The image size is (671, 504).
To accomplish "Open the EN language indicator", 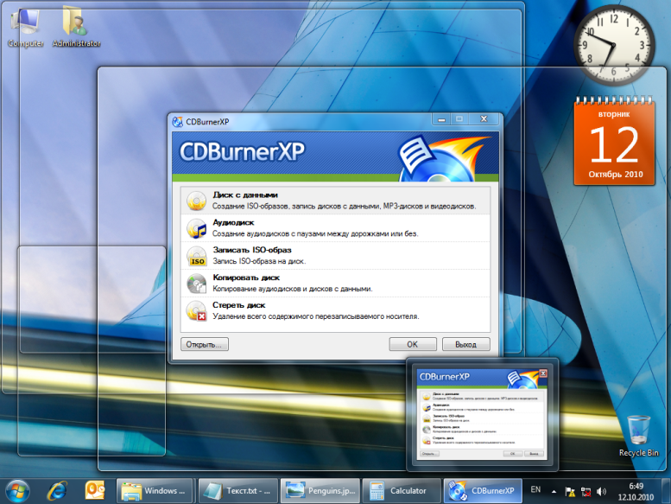I will click(535, 489).
